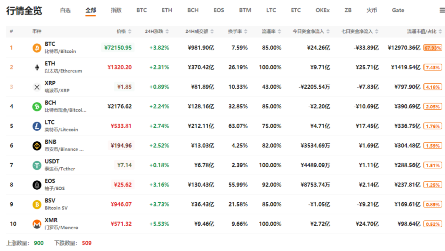
Task: Click the Binance BNB coin icon
Action: coord(37,146)
